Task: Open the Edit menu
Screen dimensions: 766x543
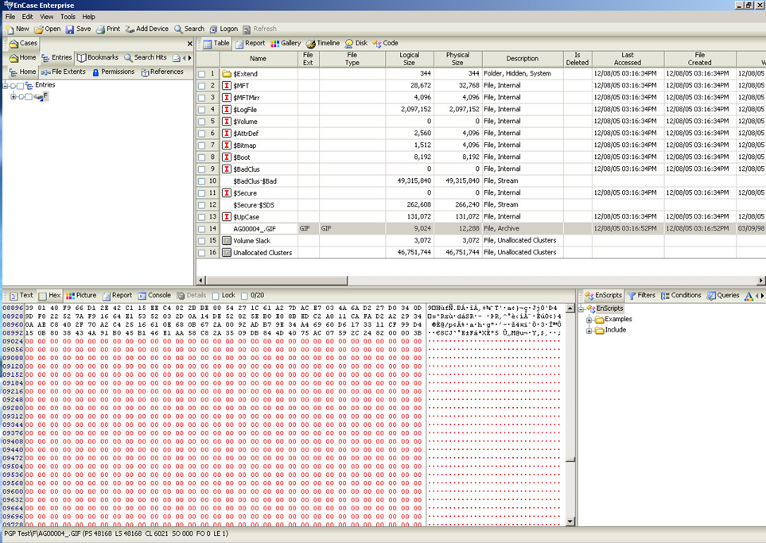Action: 27,17
